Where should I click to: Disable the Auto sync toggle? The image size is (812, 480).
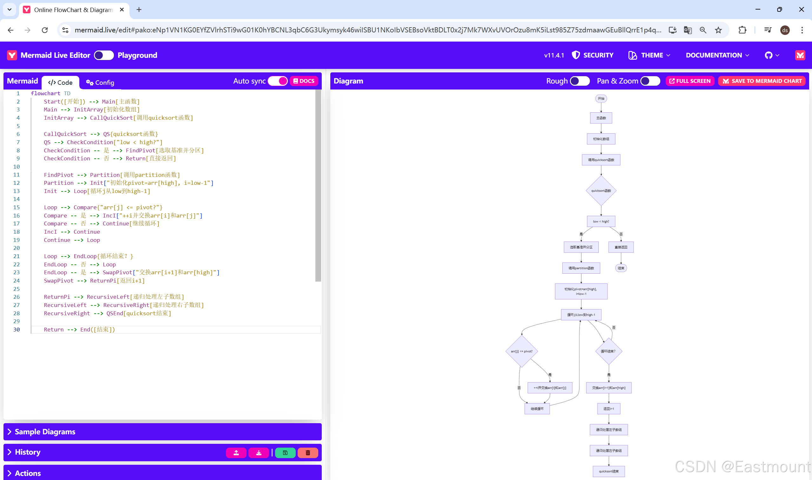278,81
